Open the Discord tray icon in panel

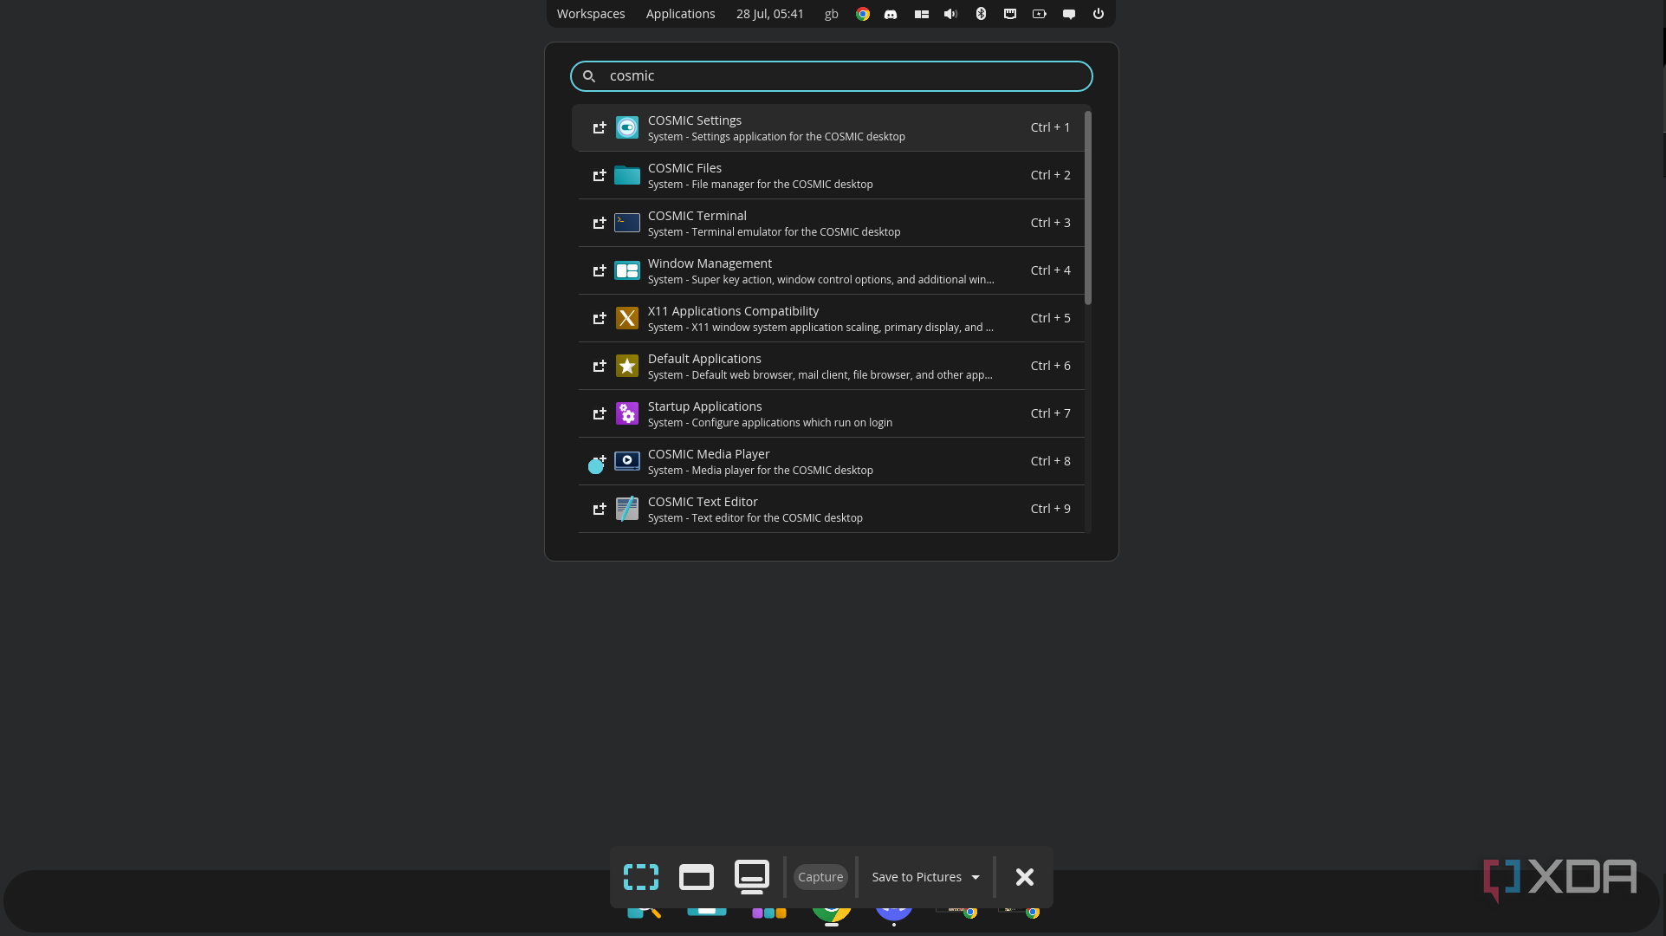[x=891, y=14]
